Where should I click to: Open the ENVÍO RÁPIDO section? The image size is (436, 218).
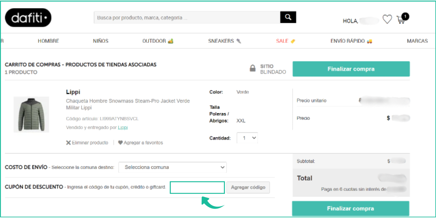351,41
